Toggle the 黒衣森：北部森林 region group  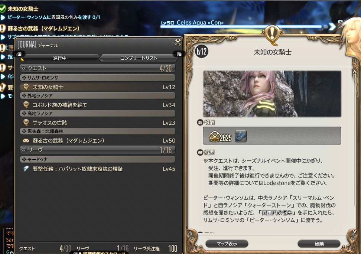pyautogui.click(x=98, y=131)
